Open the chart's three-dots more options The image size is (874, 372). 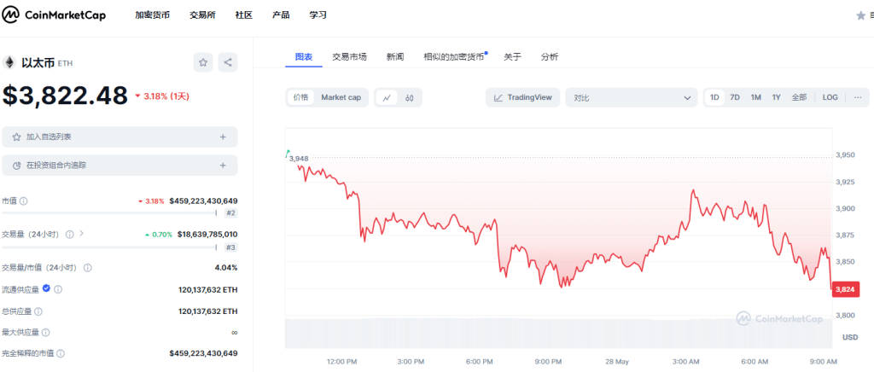858,97
